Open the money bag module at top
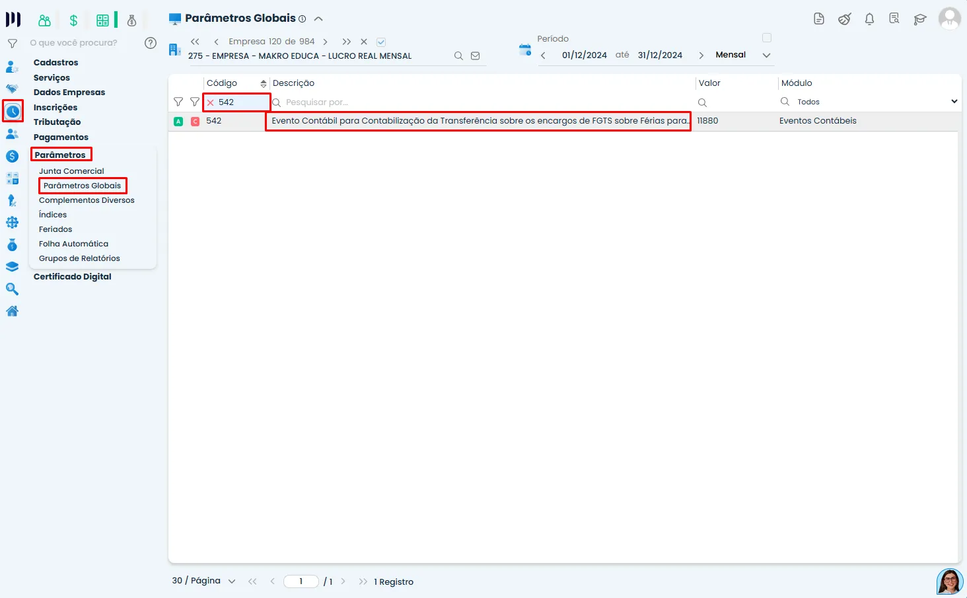This screenshot has width=967, height=598. pyautogui.click(x=132, y=20)
